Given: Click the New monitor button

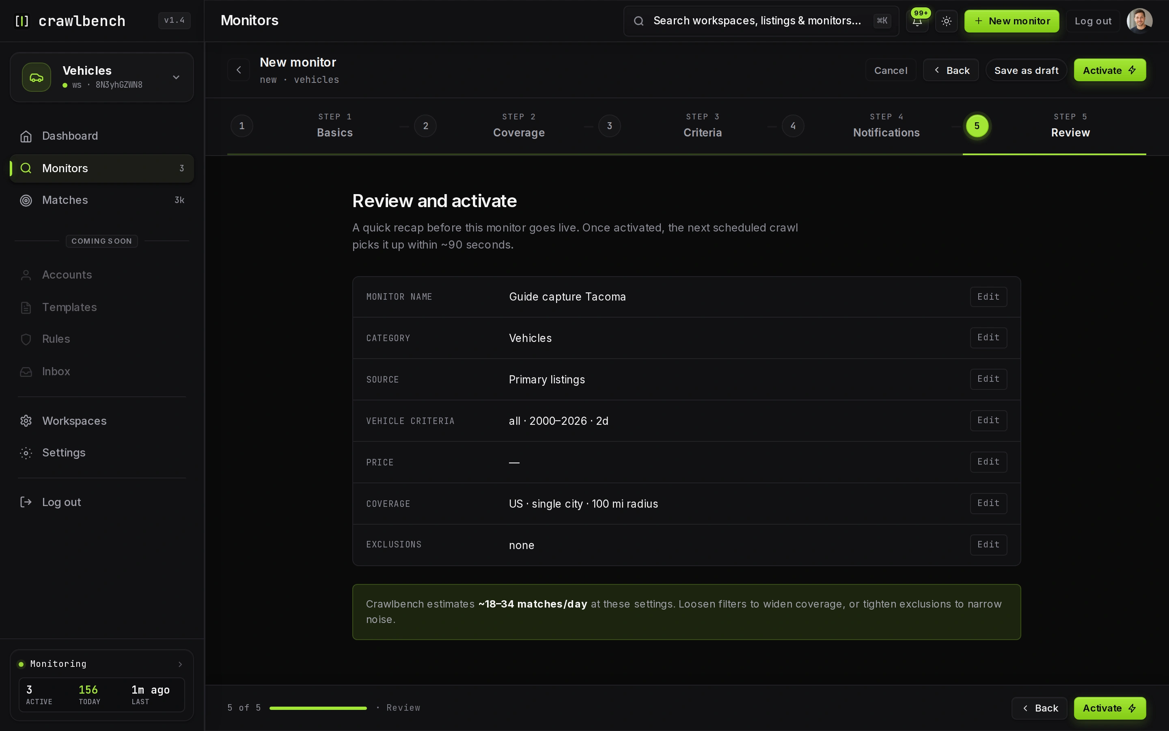Looking at the screenshot, I should click(x=1012, y=21).
